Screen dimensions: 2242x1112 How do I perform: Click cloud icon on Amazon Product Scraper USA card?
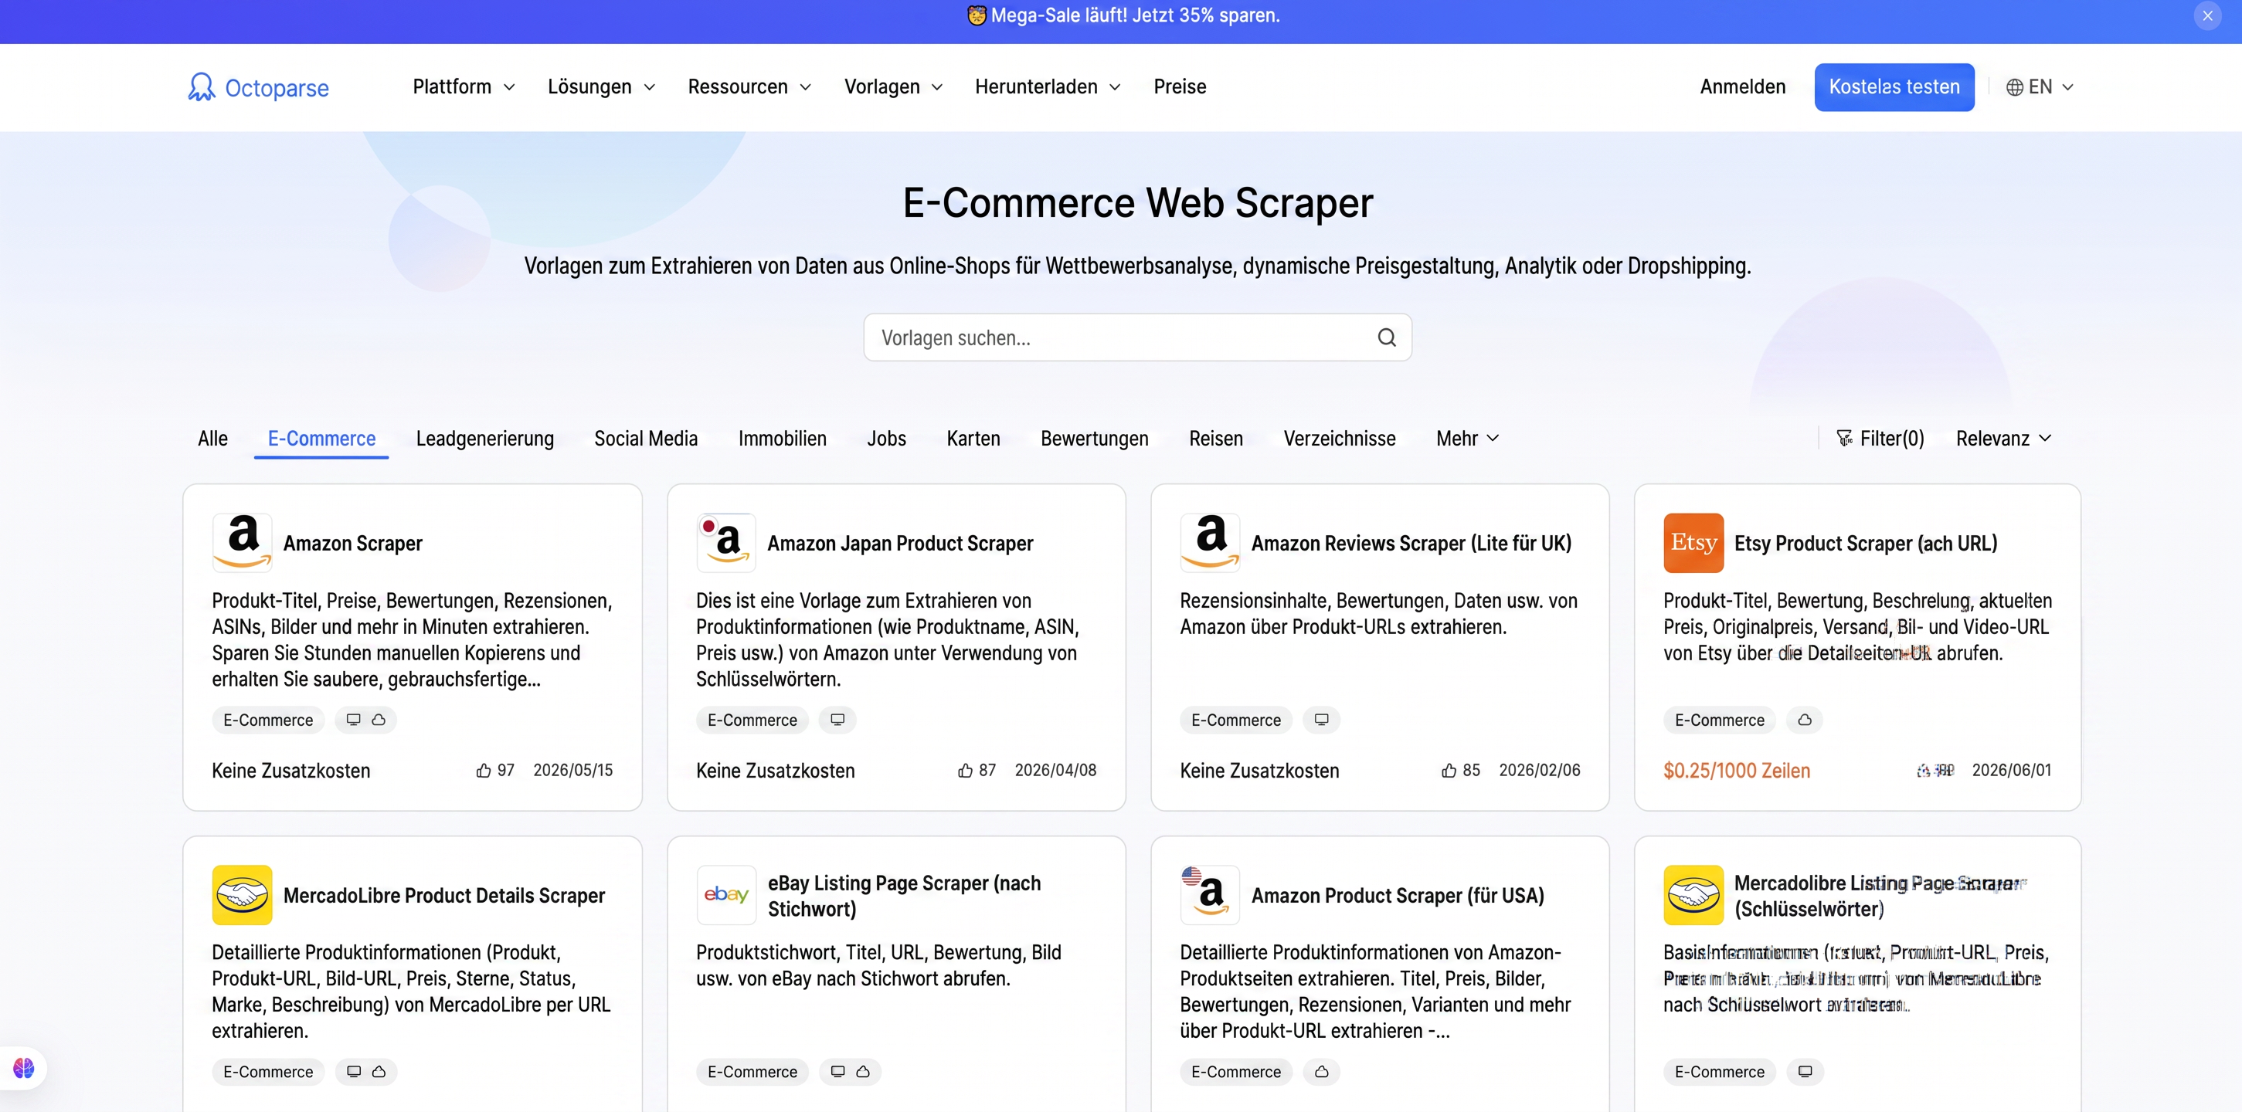point(1321,1071)
